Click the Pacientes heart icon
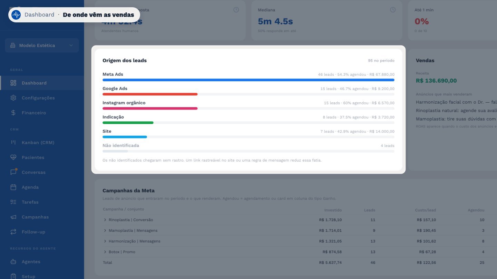Screen dimensions: 497x279 pyautogui.click(x=13, y=157)
